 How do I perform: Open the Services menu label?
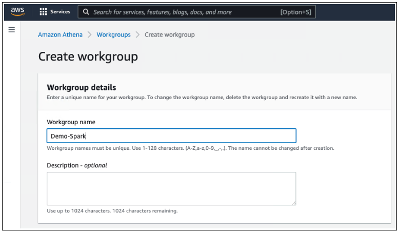pyautogui.click(x=60, y=12)
